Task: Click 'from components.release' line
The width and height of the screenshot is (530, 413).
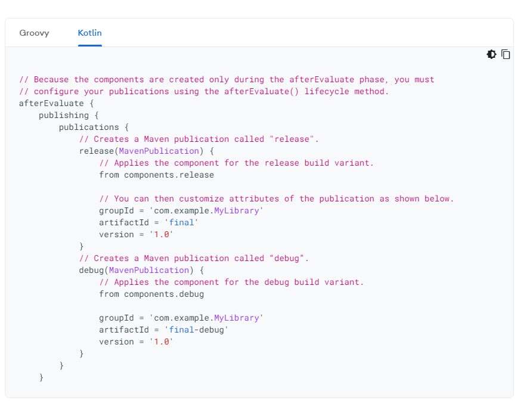Action: 157,175
